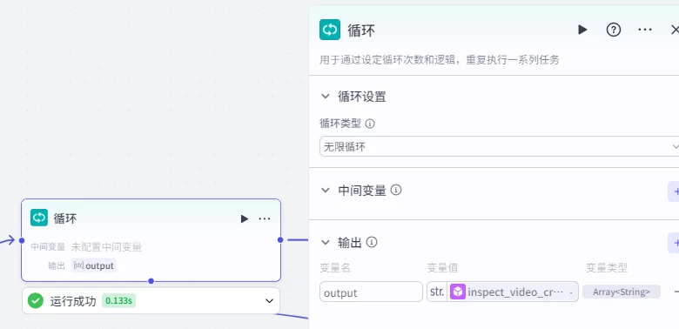The image size is (679, 329).
Task: Click info icon beside 中间变量 heading
Action: [x=396, y=190]
